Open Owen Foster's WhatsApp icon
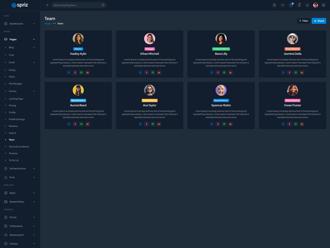This screenshot has height=248, width=330. pyautogui.click(x=295, y=124)
